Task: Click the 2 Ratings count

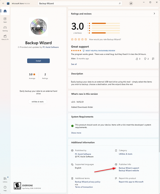Action: coord(45,76)
